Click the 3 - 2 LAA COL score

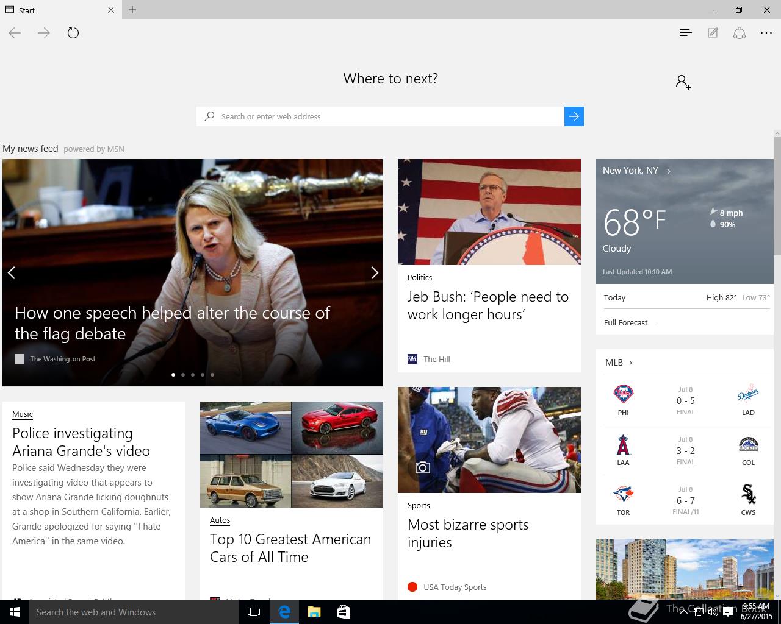coord(685,451)
